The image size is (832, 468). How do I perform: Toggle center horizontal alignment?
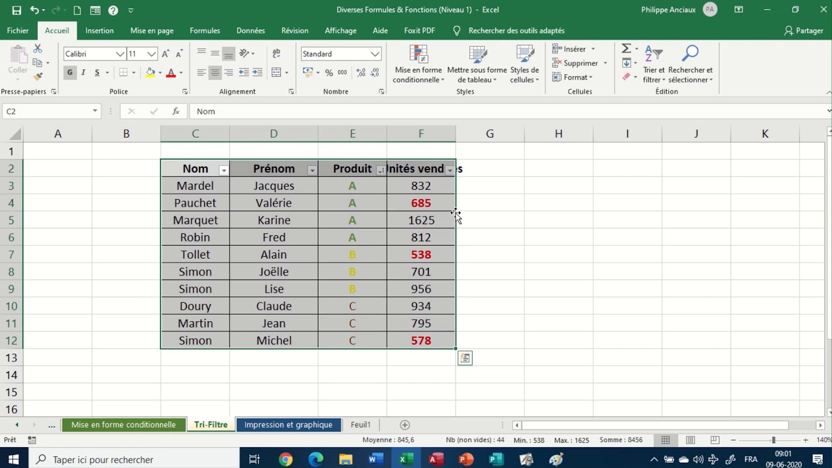tap(214, 72)
